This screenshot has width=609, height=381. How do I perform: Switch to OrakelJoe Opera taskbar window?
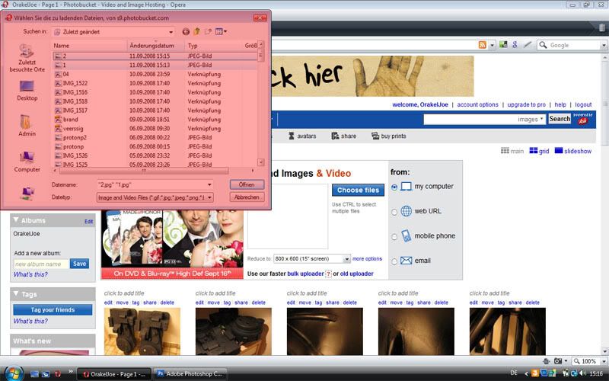(x=113, y=374)
